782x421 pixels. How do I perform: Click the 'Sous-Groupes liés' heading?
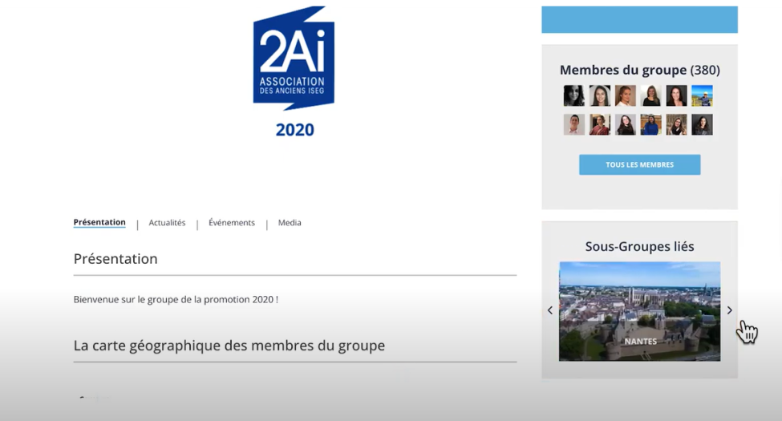pos(639,246)
